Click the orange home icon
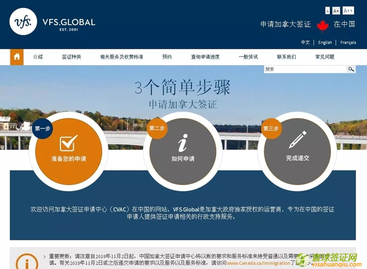Screen dimensions: 367x269 pos(17,57)
